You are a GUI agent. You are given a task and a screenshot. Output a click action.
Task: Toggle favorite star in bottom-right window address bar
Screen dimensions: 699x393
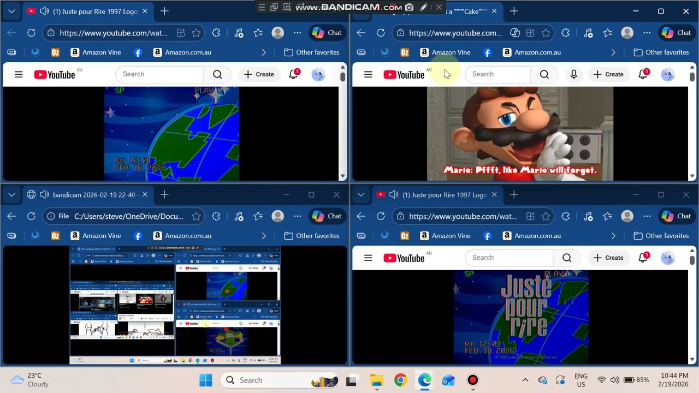click(546, 216)
